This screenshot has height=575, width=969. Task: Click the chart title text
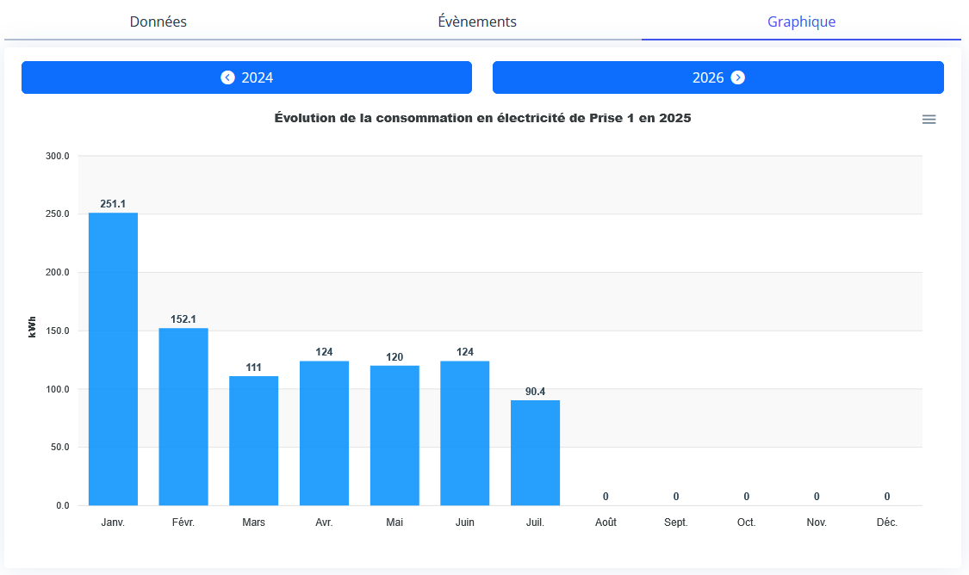(x=482, y=119)
